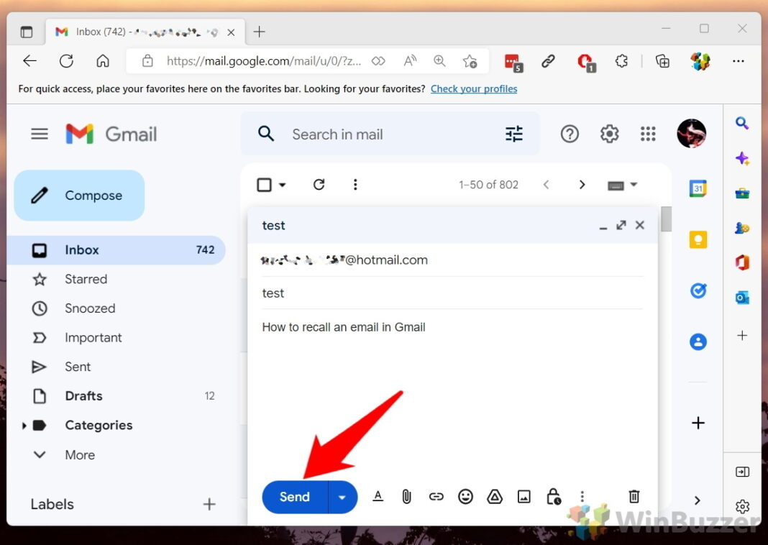Open the emoji picker in the compose toolbar
Viewport: 768px width, 545px height.
465,496
